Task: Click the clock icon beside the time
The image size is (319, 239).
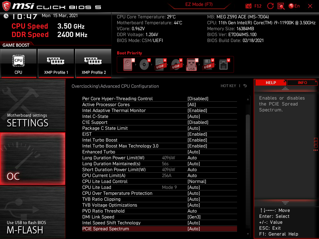Action: point(6,16)
